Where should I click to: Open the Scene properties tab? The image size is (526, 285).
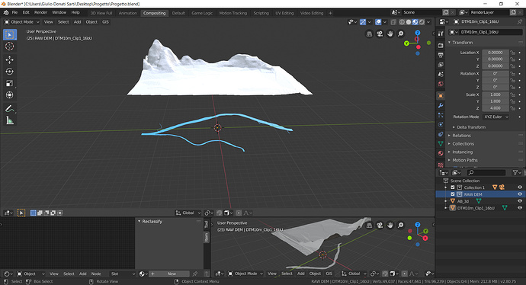click(441, 74)
